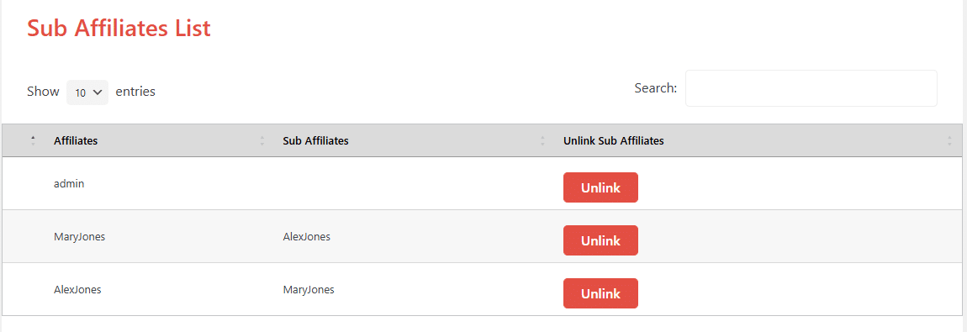Click the Unlink Sub Affiliates column header
This screenshot has width=967, height=332.
614,140
